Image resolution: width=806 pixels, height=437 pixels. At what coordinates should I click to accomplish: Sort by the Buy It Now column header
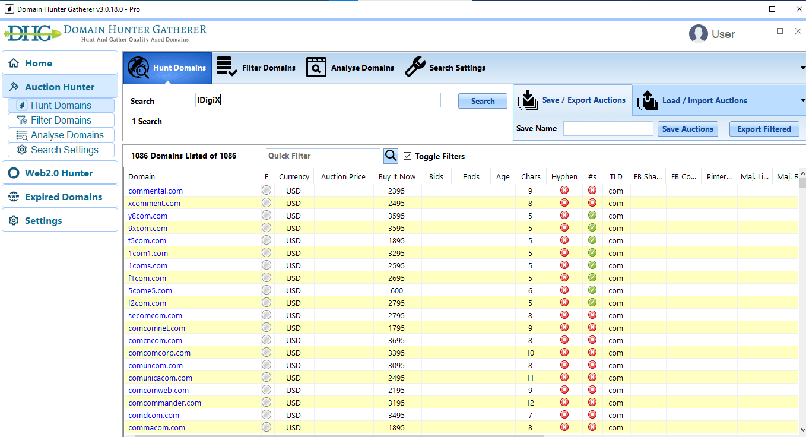click(x=397, y=176)
